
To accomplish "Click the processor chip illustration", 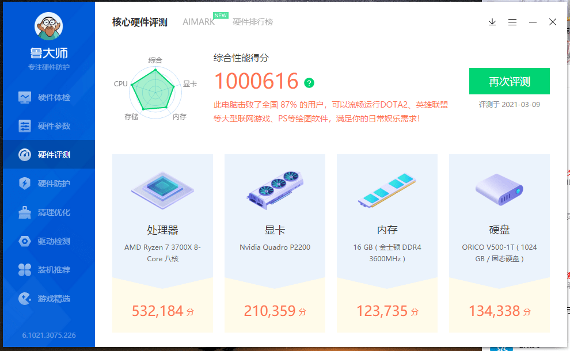I will point(162,190).
